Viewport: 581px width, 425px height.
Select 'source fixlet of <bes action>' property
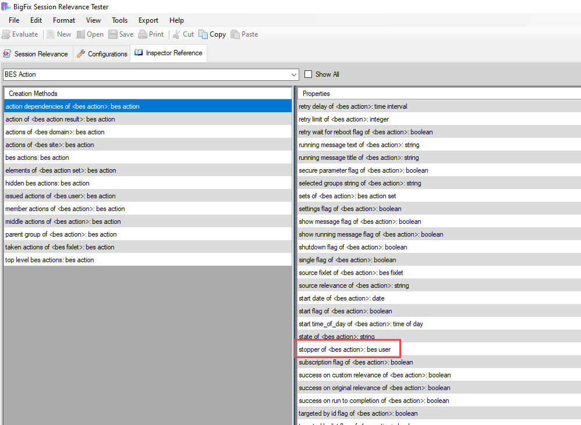pyautogui.click(x=440, y=273)
